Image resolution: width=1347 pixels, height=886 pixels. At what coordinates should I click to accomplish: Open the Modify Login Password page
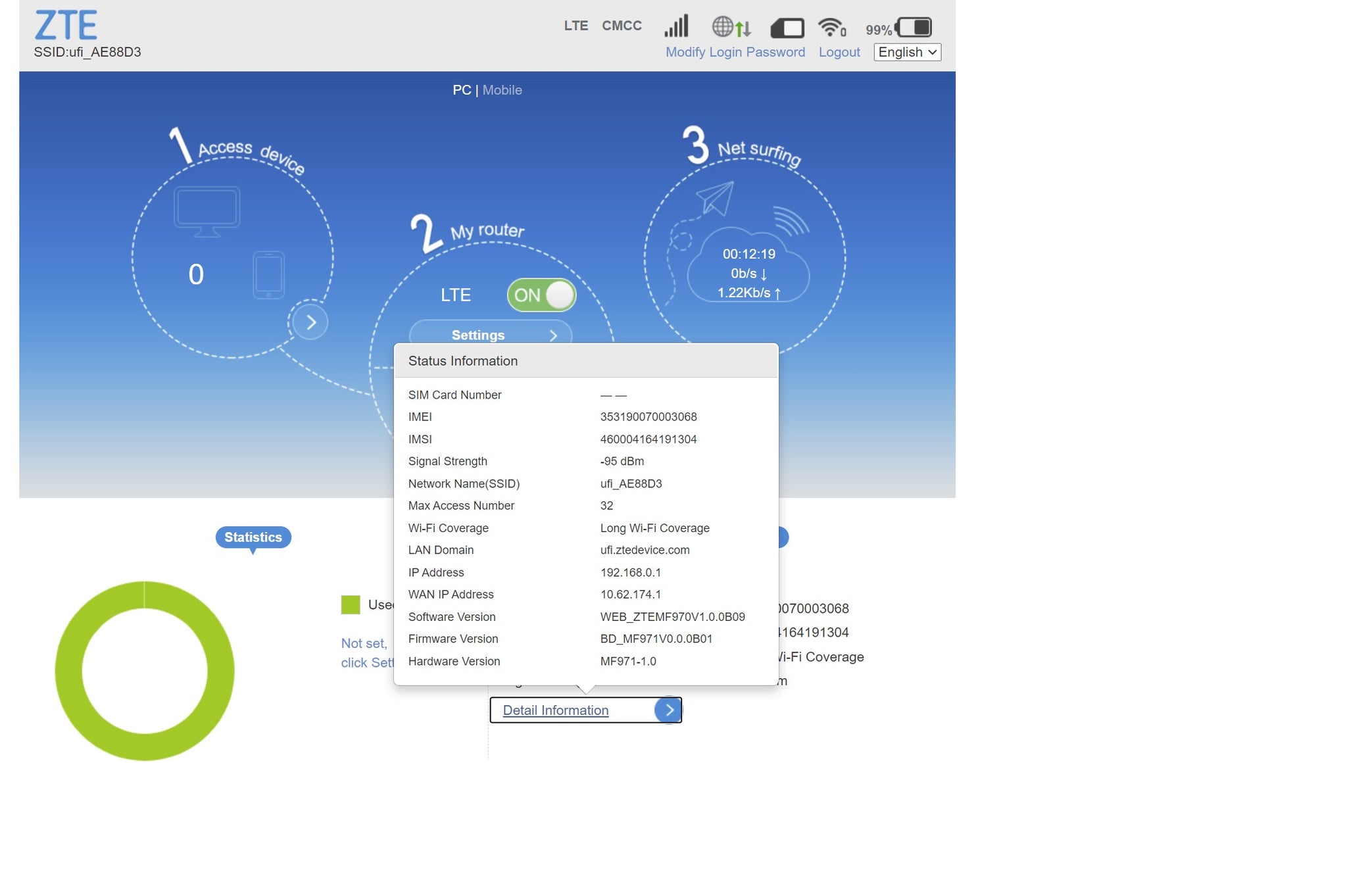pyautogui.click(x=734, y=51)
